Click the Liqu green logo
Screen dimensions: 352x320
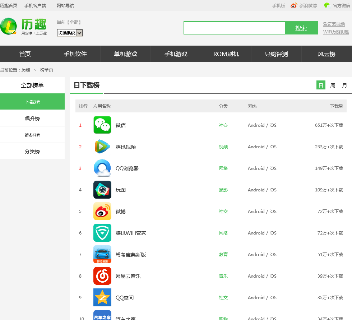24,27
